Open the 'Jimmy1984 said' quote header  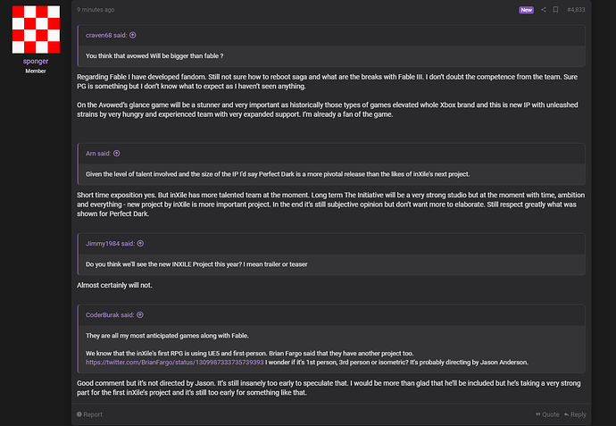(x=108, y=243)
